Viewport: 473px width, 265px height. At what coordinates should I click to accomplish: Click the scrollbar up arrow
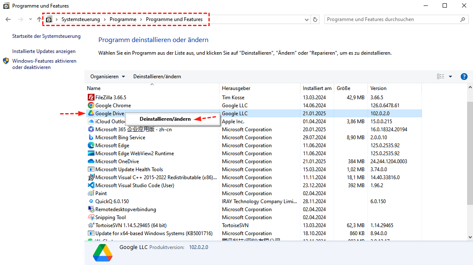(470, 87)
